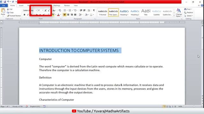This screenshot has height=114, width=204.
Task: Switch to the Mailings tab
Action: coord(57,6)
